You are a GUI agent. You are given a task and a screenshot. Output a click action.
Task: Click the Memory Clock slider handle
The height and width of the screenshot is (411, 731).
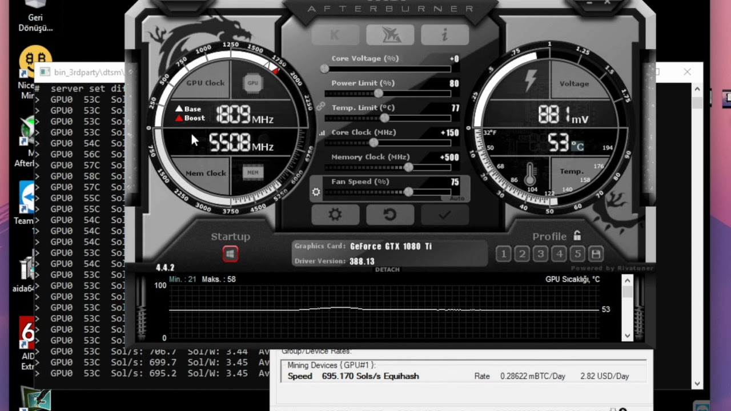[x=408, y=167]
